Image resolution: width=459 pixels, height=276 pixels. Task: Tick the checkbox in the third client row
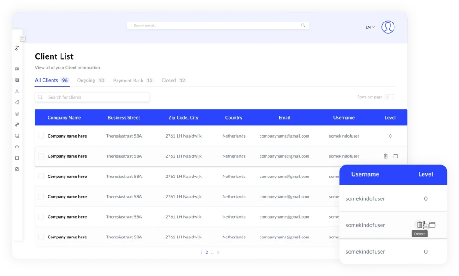click(41, 176)
